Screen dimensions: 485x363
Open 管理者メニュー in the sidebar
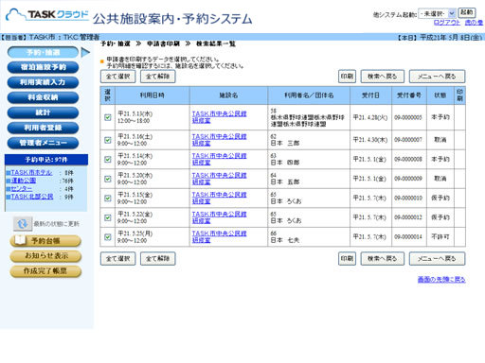(43, 143)
